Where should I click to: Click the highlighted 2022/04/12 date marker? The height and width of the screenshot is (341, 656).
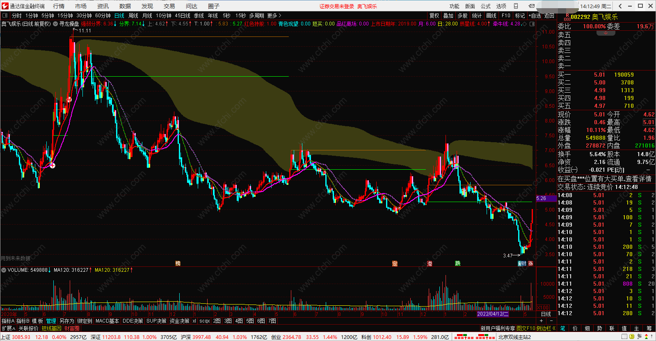[493, 314]
